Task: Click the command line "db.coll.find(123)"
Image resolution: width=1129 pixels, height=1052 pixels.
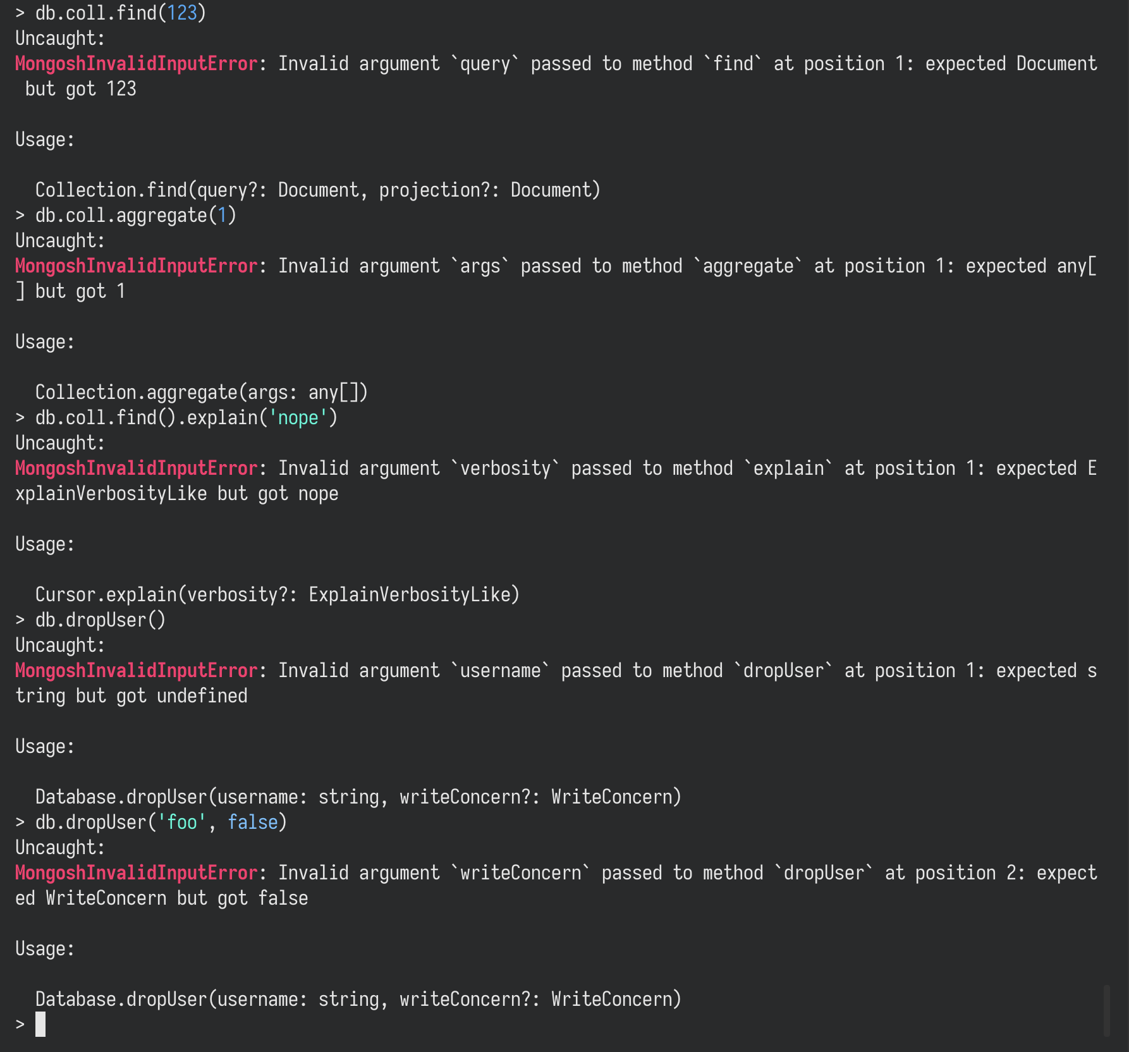Action: click(120, 13)
